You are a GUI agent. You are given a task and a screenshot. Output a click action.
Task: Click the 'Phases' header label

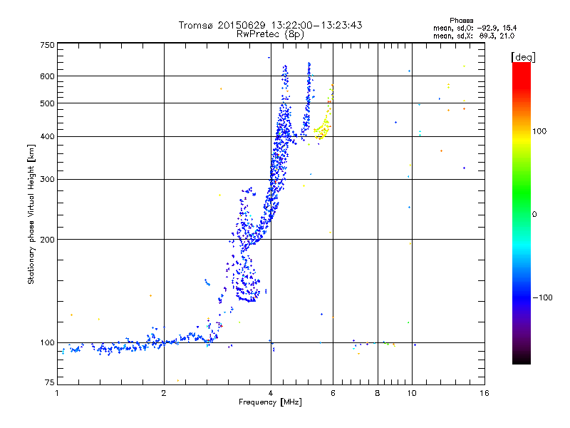(461, 21)
